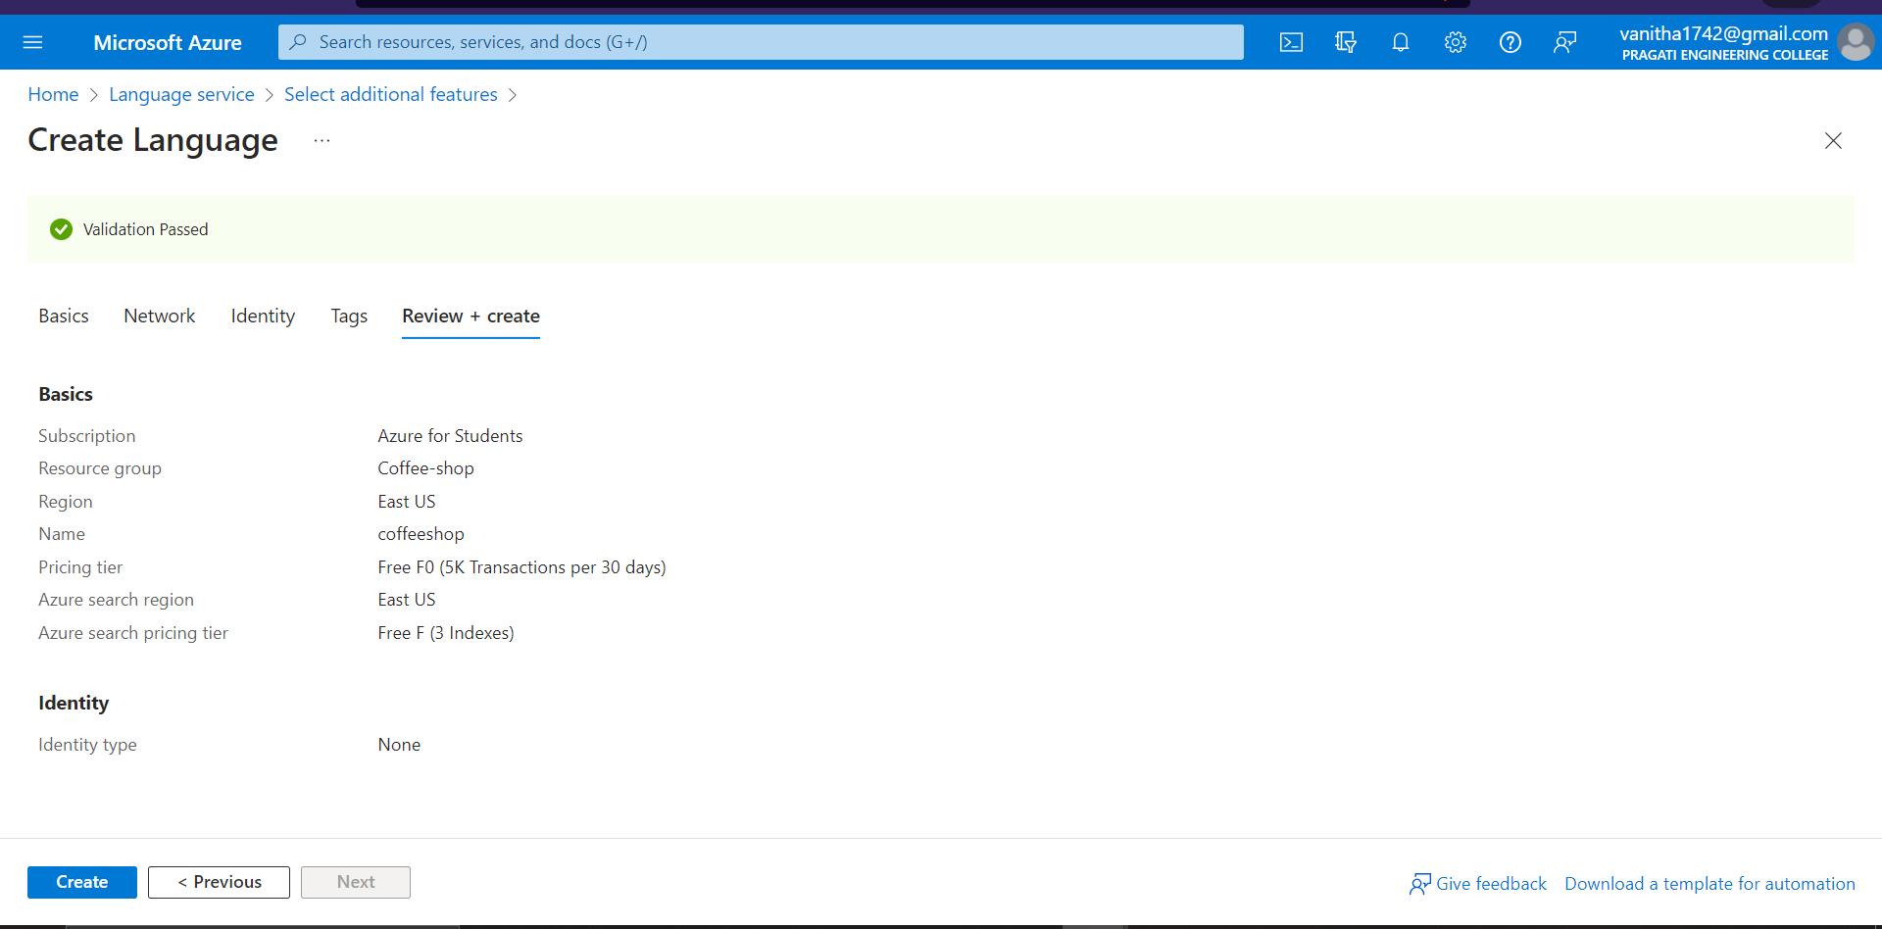
Task: Click the disabled Next button
Action: coord(356,882)
